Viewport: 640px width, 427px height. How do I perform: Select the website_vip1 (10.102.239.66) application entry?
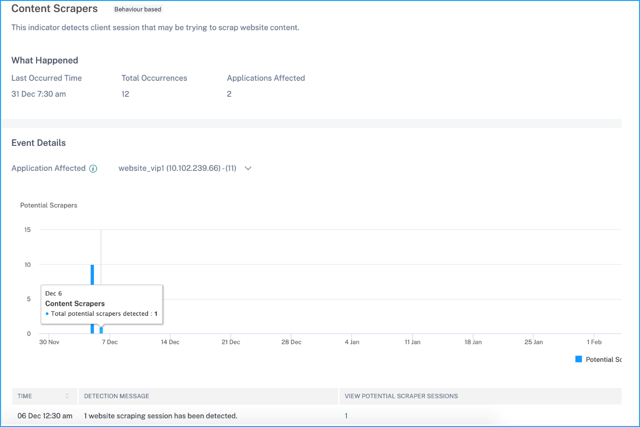tap(177, 168)
